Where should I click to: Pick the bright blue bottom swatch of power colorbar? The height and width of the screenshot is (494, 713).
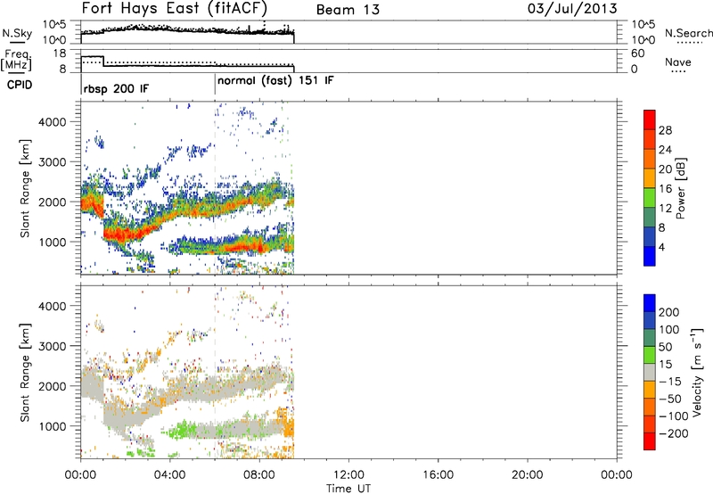click(650, 256)
